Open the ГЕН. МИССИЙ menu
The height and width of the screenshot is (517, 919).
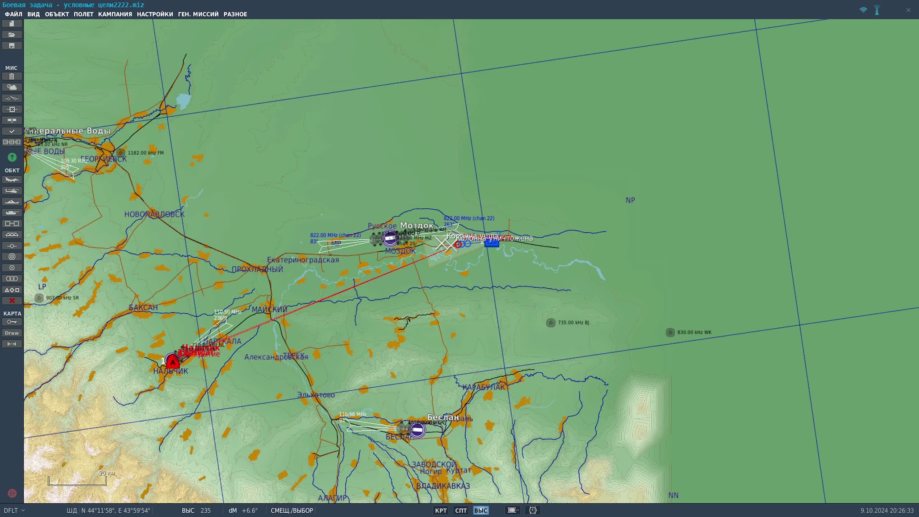click(198, 14)
